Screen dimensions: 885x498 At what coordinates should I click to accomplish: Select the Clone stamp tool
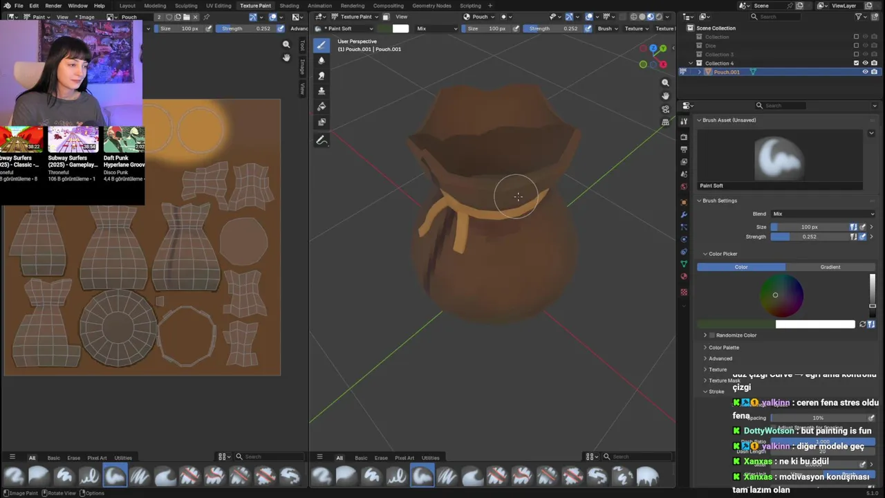(322, 91)
